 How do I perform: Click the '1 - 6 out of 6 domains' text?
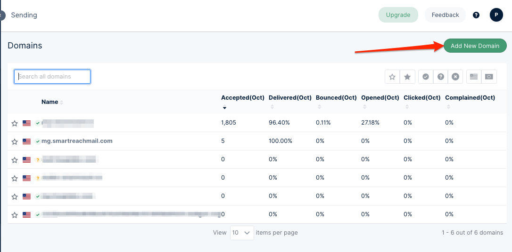[x=472, y=233]
